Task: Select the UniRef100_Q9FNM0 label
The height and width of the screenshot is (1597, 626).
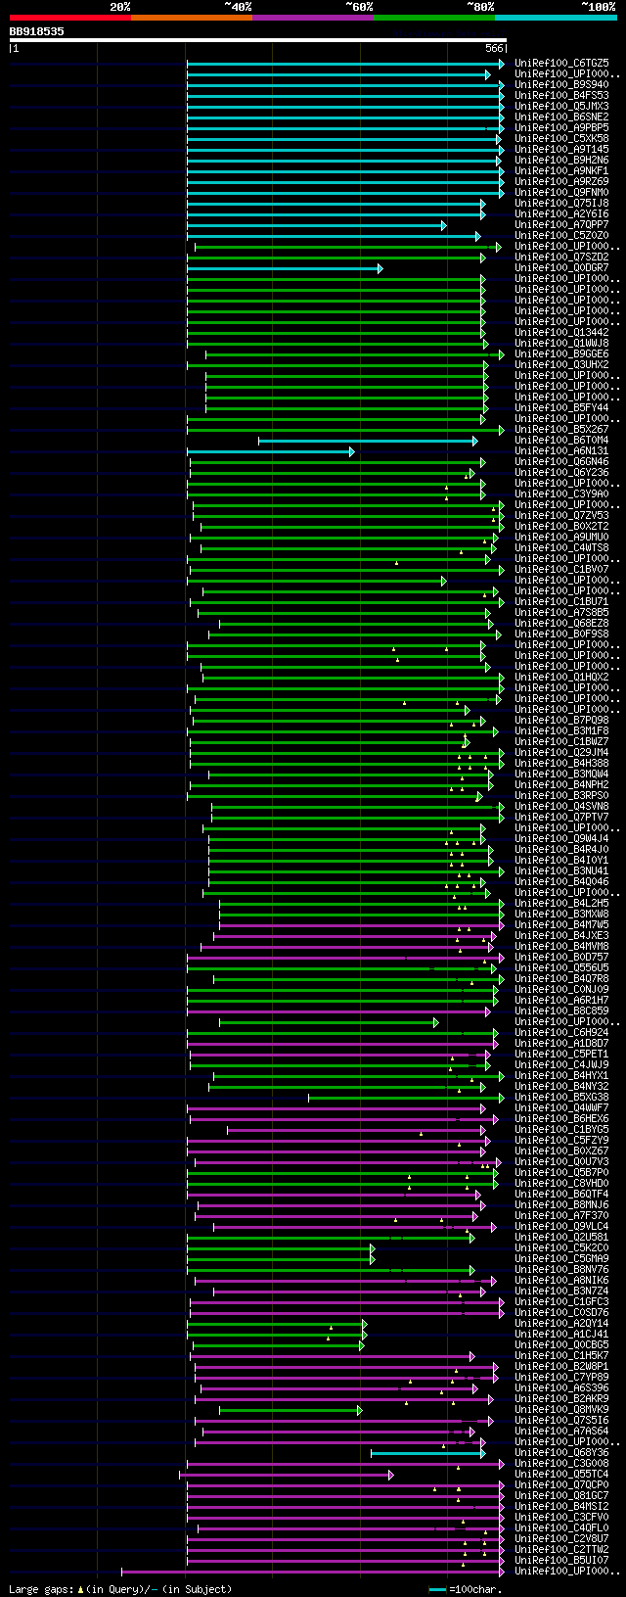Action: [561, 192]
